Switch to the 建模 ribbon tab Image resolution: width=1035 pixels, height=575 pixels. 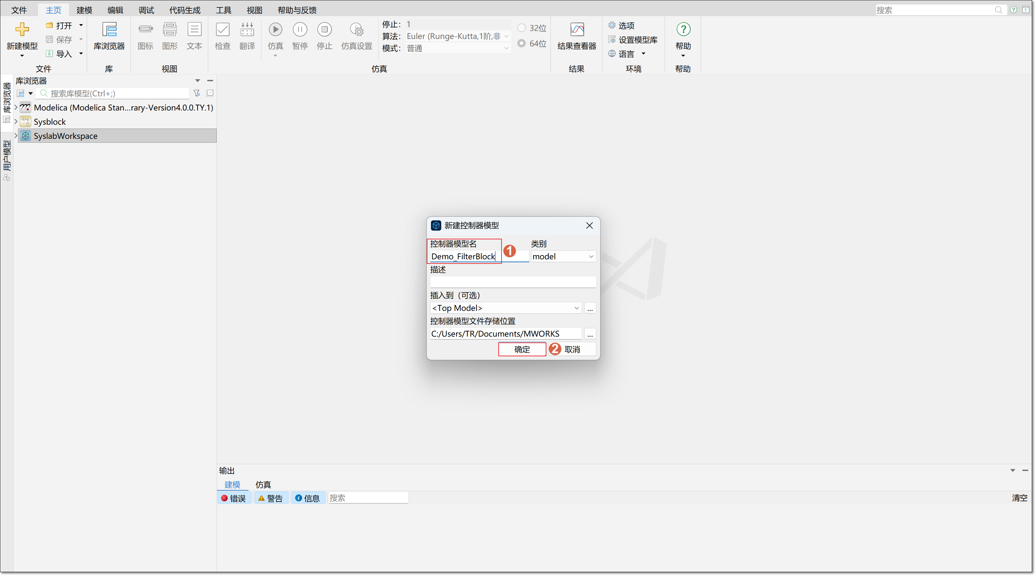tap(84, 10)
